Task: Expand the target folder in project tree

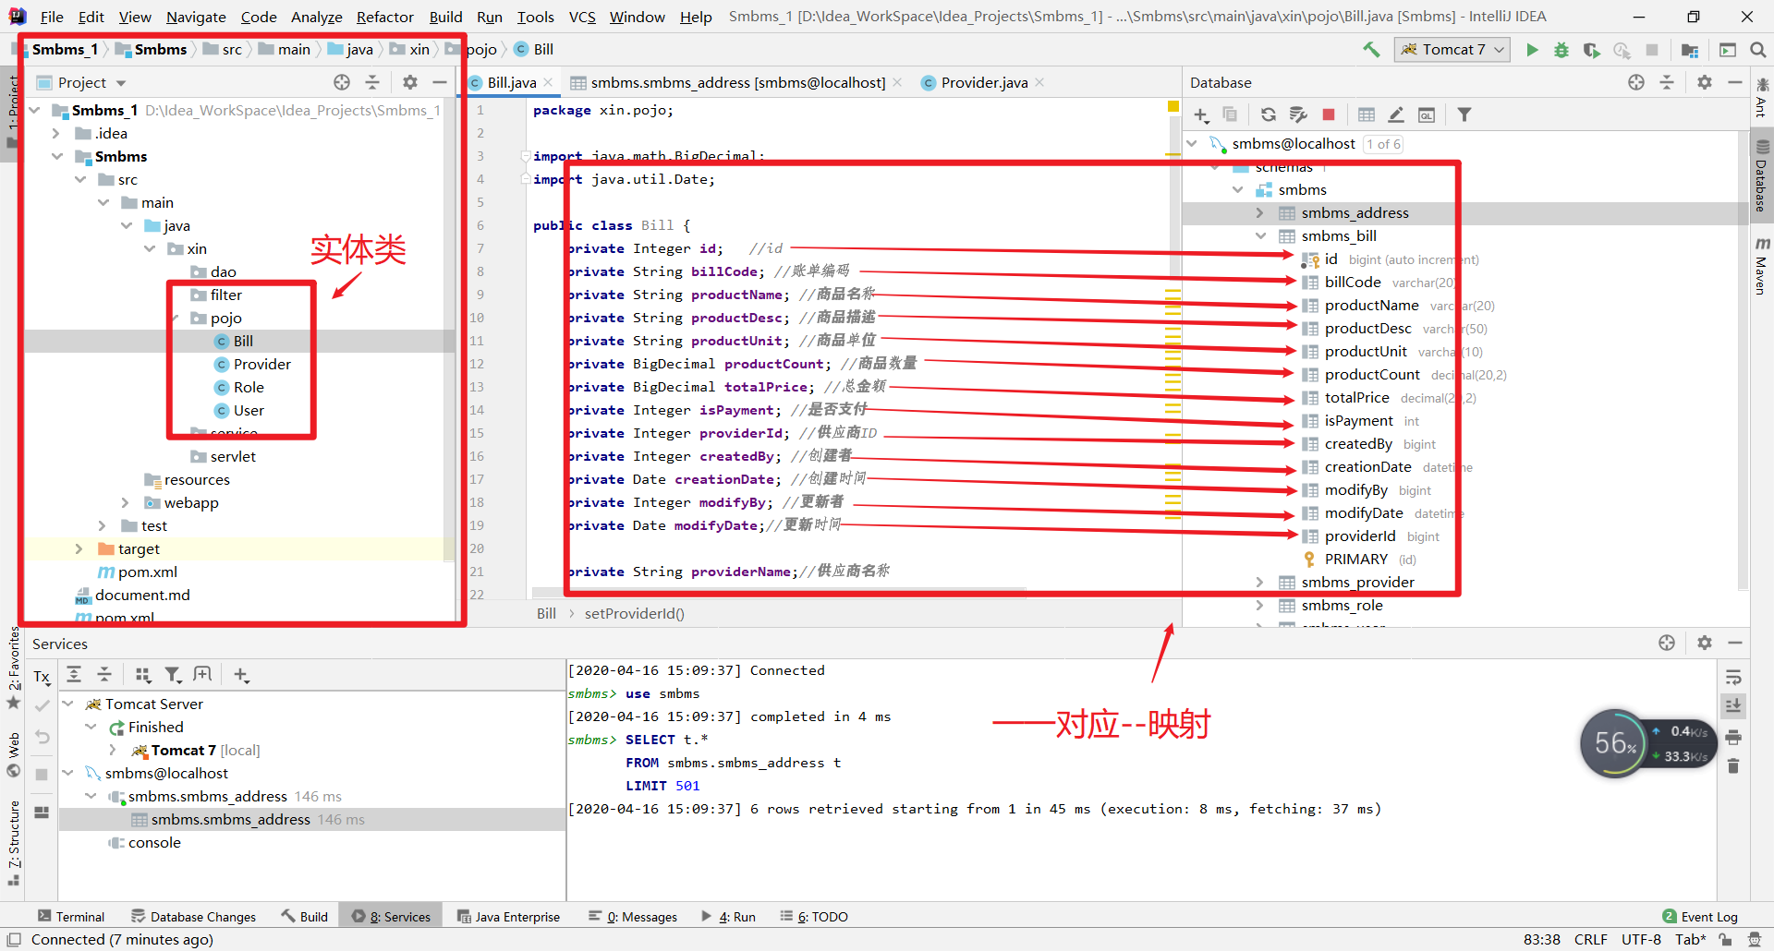Action: coord(79,549)
